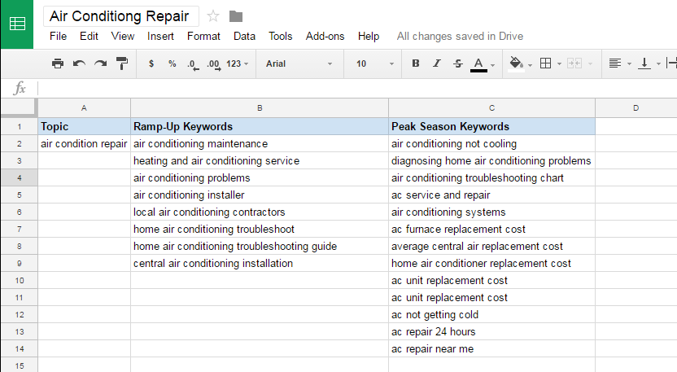The height and width of the screenshot is (372, 677).
Task: Star the Air Conditiong Repair document
Action: 213,16
